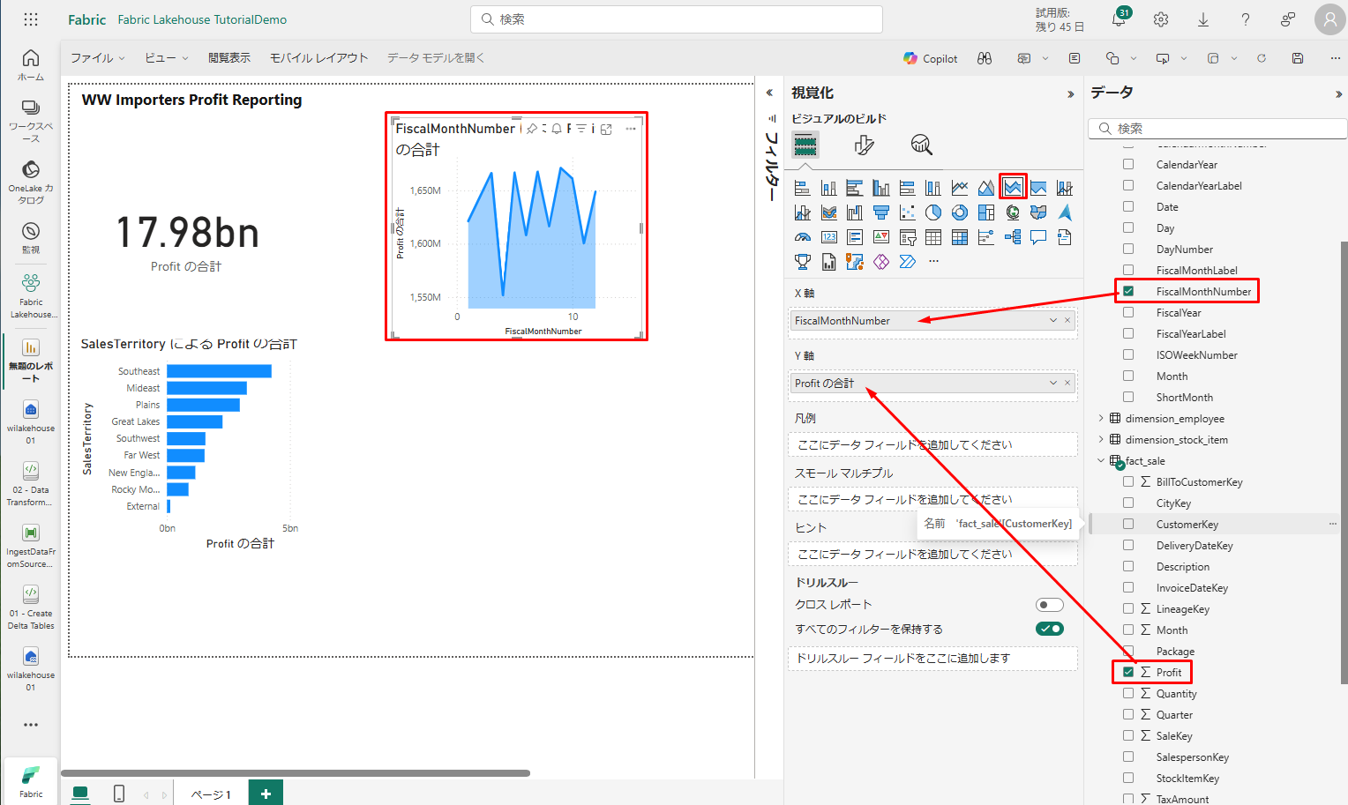Check the CalendarYear field

point(1128,164)
